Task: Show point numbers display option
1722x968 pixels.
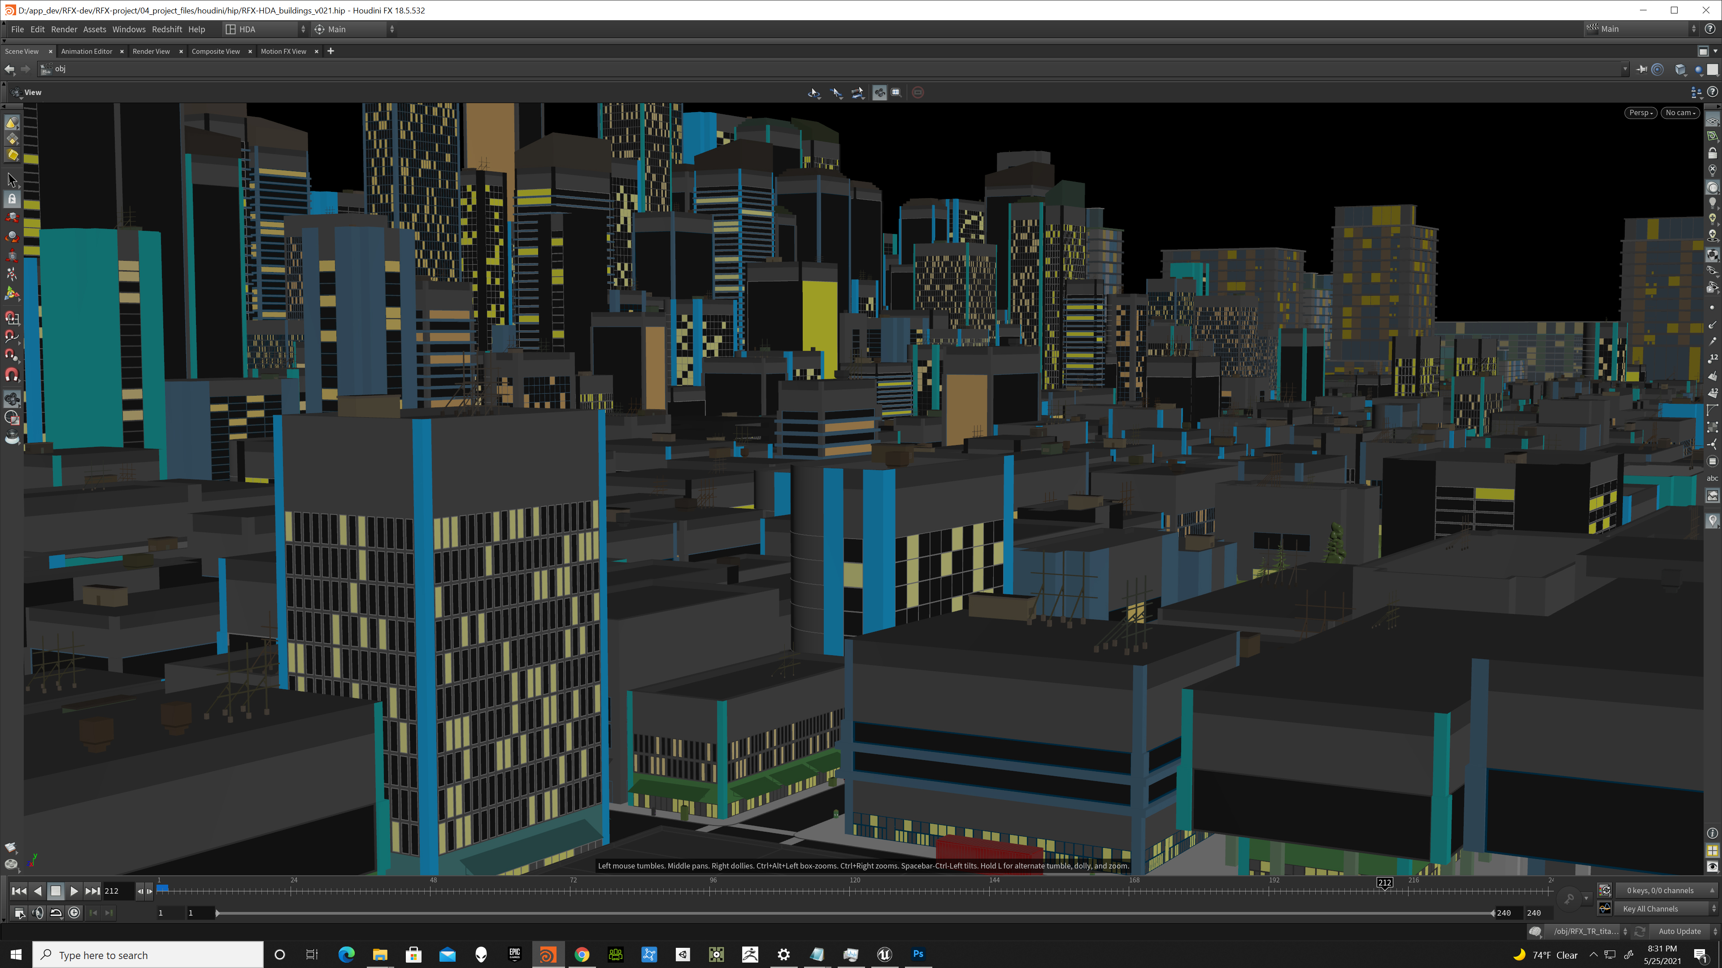Action: [1712, 359]
